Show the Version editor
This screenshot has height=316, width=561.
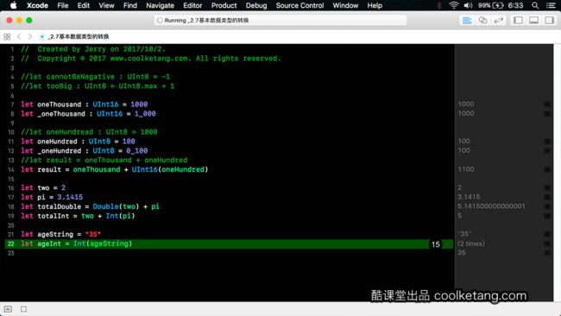(x=498, y=21)
